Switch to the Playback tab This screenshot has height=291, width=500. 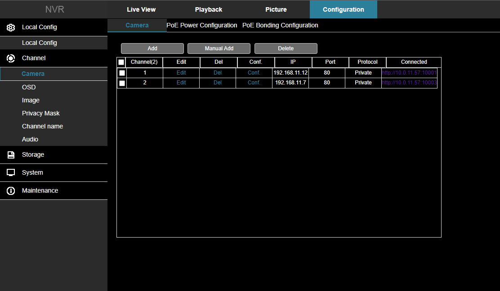(x=209, y=9)
